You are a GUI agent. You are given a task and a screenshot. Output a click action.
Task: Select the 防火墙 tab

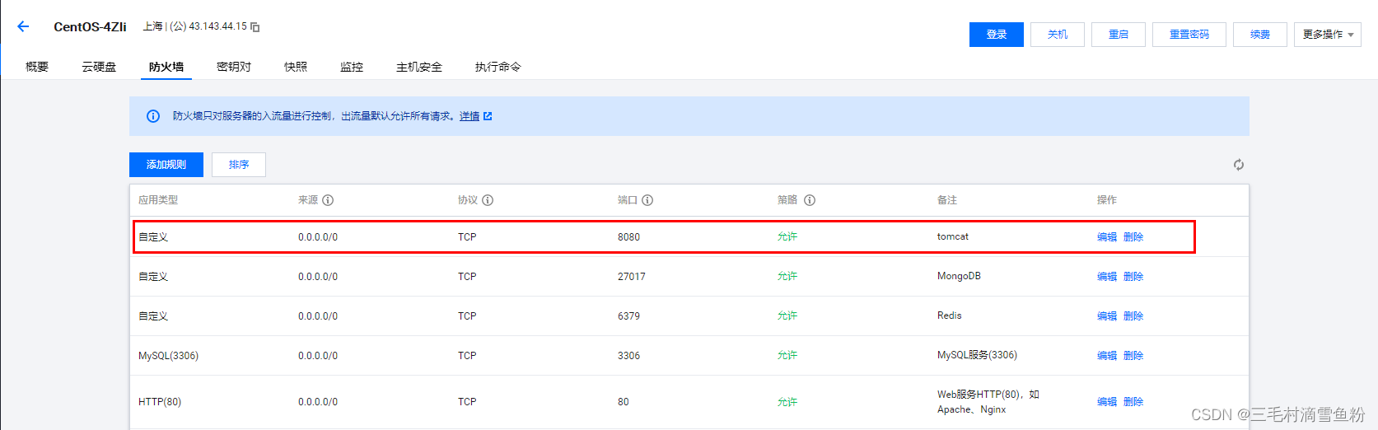[166, 67]
